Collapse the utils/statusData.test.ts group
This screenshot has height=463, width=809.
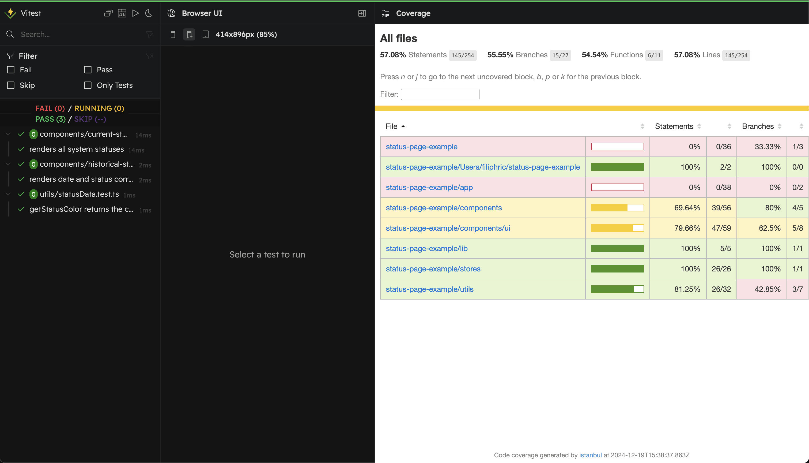coord(7,194)
